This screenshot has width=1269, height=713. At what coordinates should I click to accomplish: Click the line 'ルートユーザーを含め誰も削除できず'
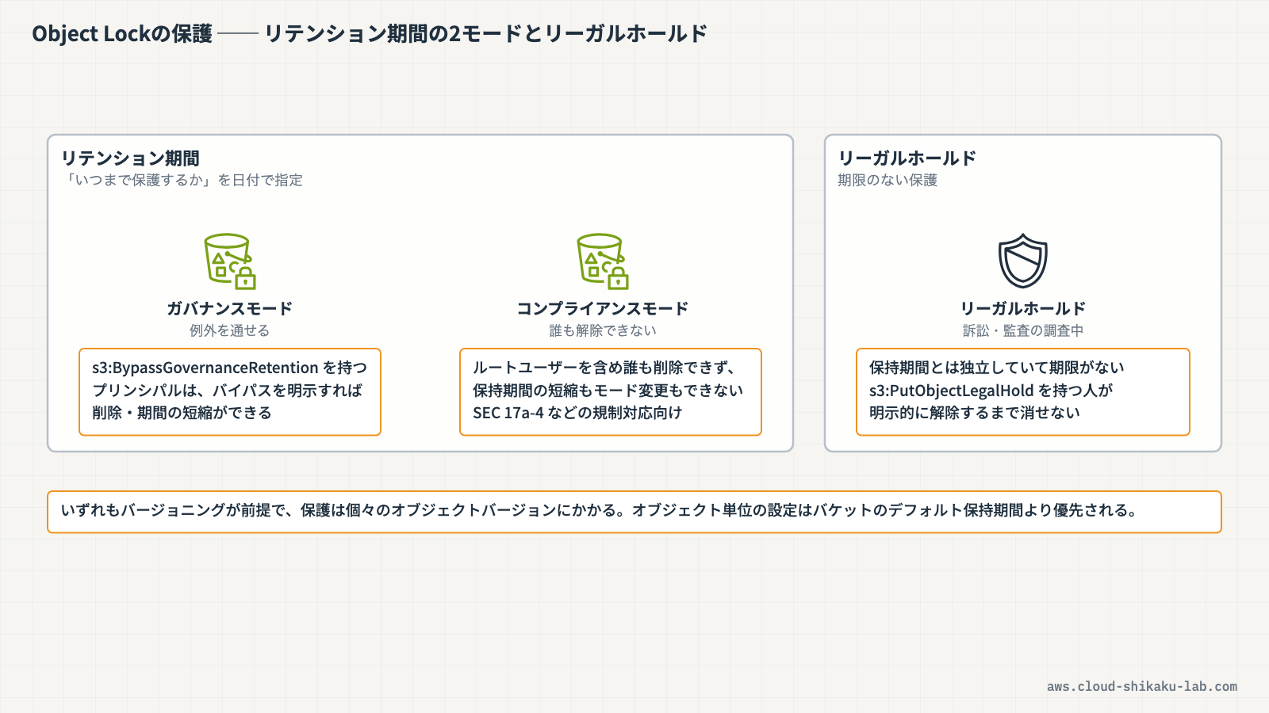604,368
